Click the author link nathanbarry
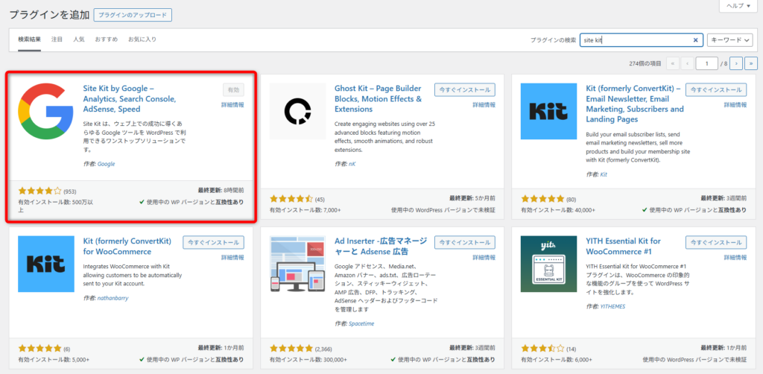763x374 pixels. coord(113,298)
